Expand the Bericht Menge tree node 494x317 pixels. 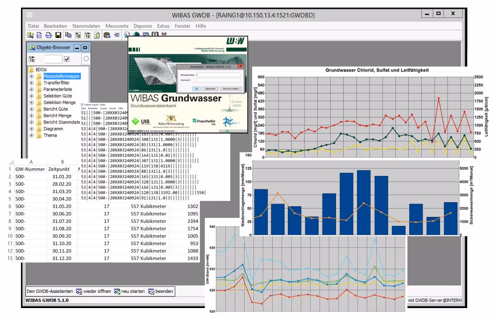(x=32, y=116)
